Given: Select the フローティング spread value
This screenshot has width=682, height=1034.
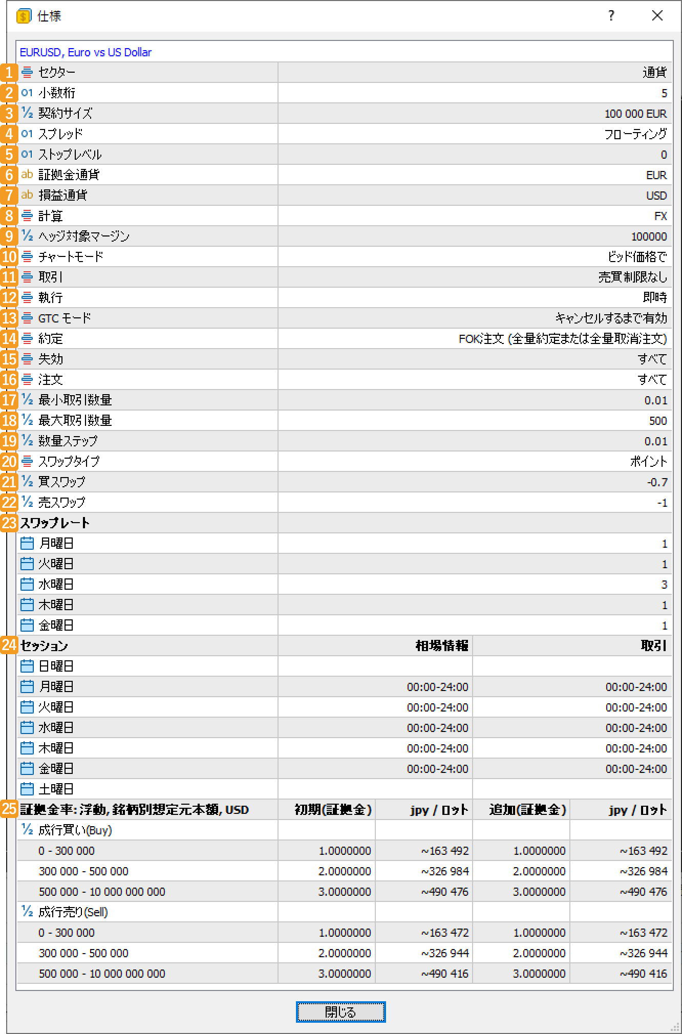Looking at the screenshot, I should (635, 134).
